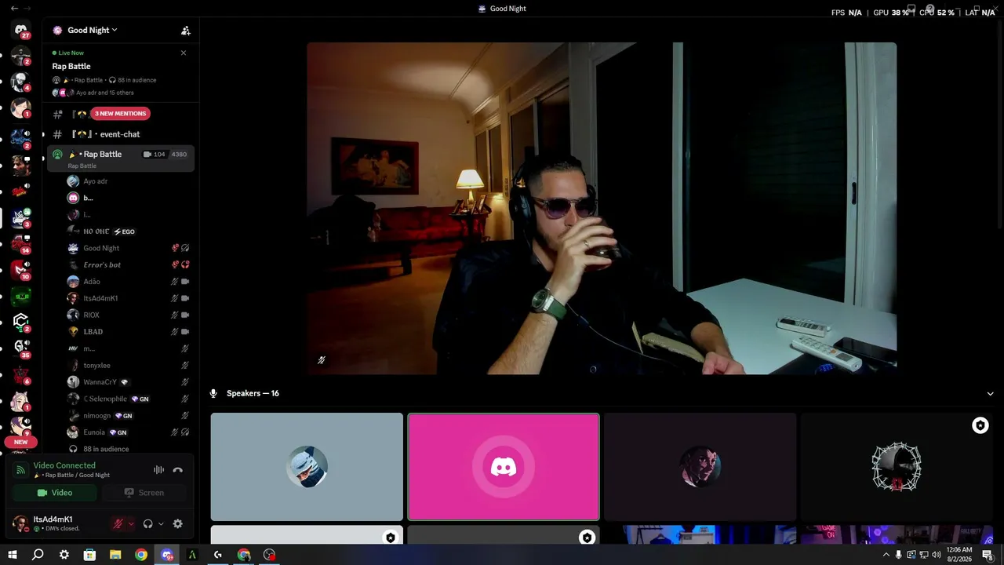Open the notification center with 8 badge
Screen dimensions: 1004x565
tap(988, 555)
